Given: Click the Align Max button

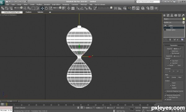Looking at the screenshot, I should pos(180,77).
